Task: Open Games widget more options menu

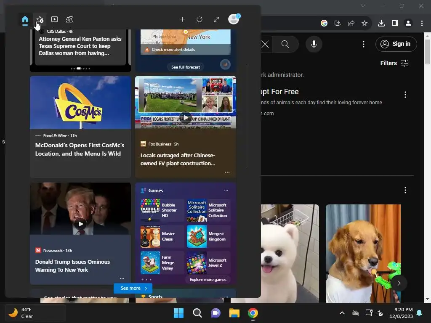Action: (x=226, y=191)
